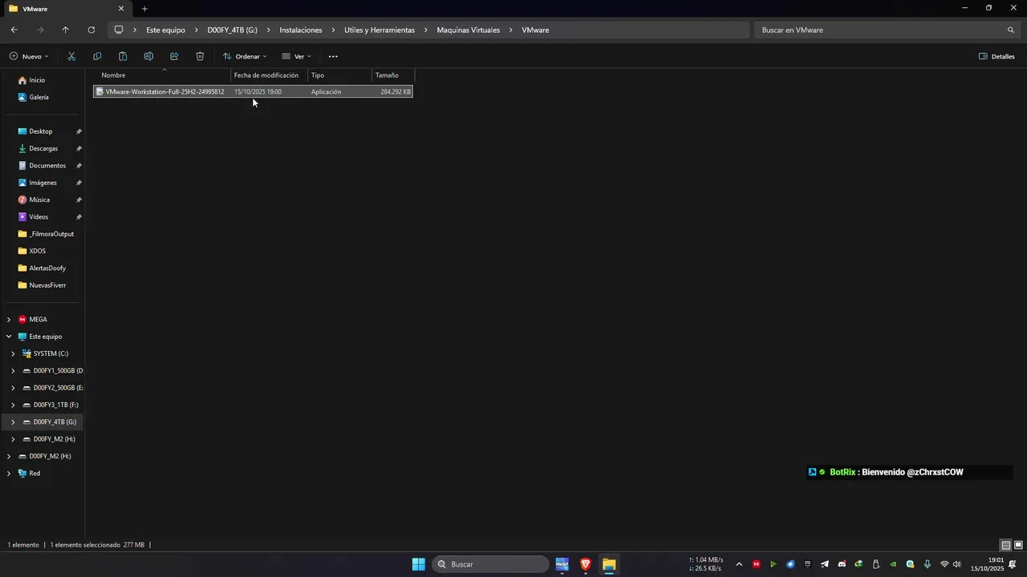Click the VMware tab title

click(35, 9)
